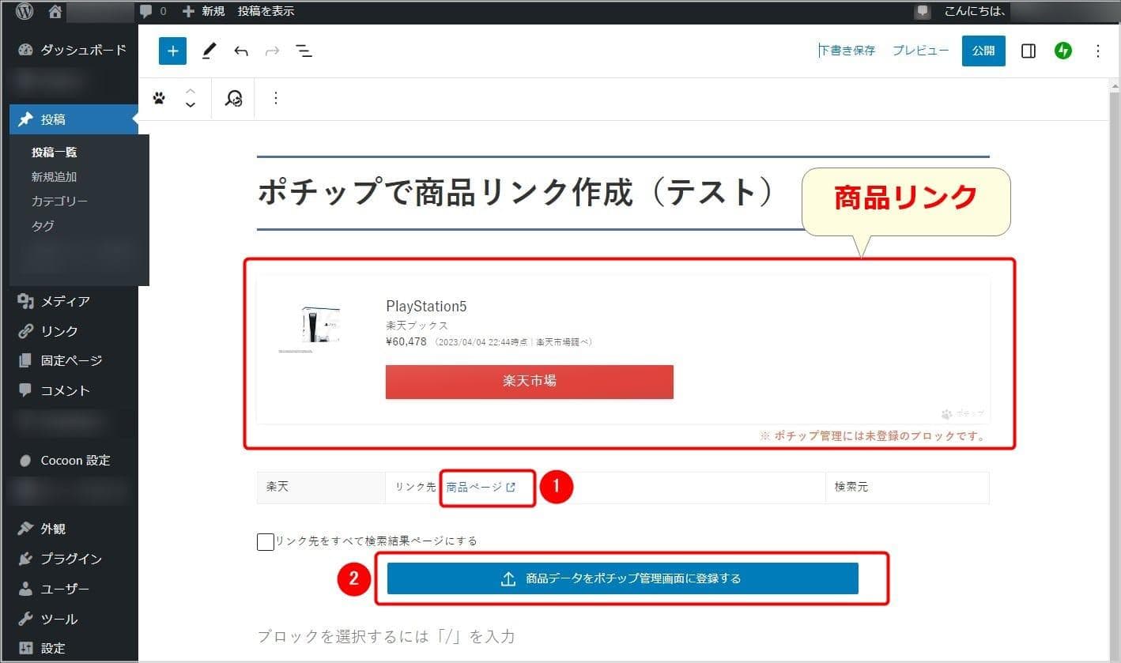Open the WordPress logo menu
1121x663 pixels.
tap(25, 11)
